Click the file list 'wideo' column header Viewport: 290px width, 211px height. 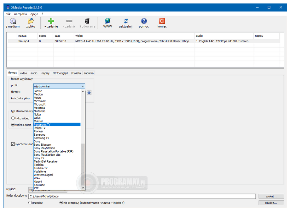[134, 36]
